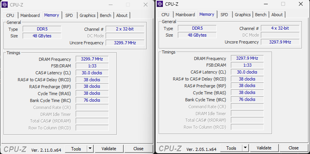Click Close button in the right CPU-Z window
This screenshot has width=310, height=154.
coord(293,148)
